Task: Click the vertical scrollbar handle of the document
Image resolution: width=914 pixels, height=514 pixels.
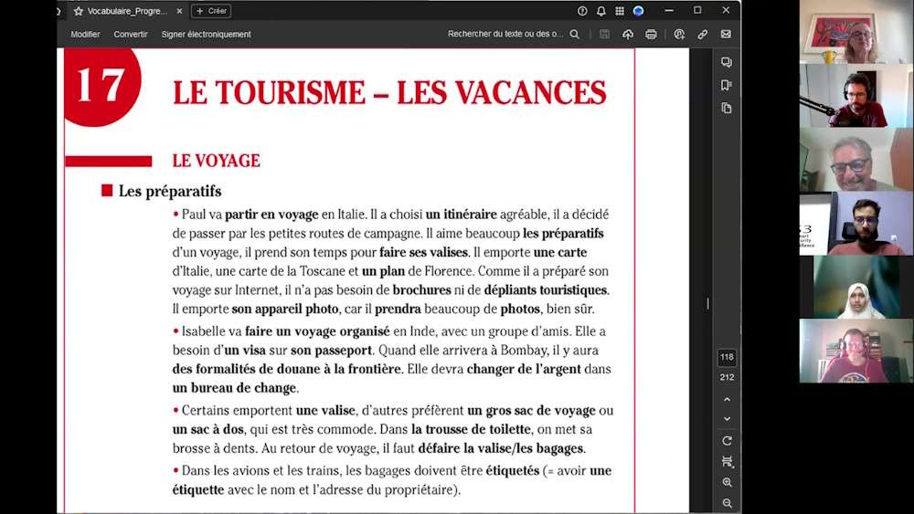Action: point(707,304)
